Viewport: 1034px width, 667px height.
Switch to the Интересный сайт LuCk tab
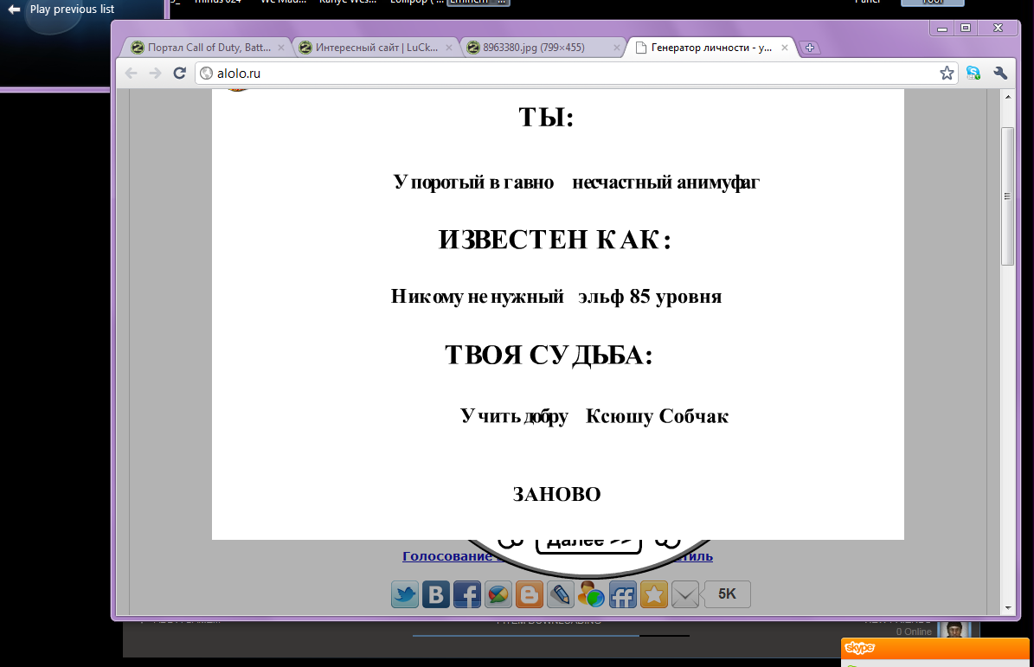pyautogui.click(x=376, y=48)
